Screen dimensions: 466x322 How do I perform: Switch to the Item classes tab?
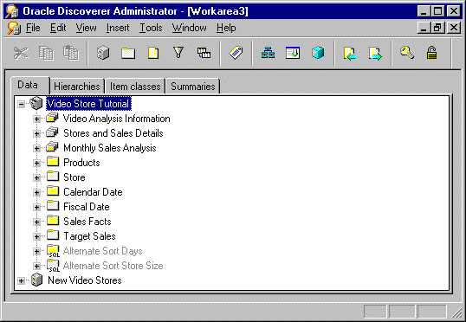tap(135, 87)
